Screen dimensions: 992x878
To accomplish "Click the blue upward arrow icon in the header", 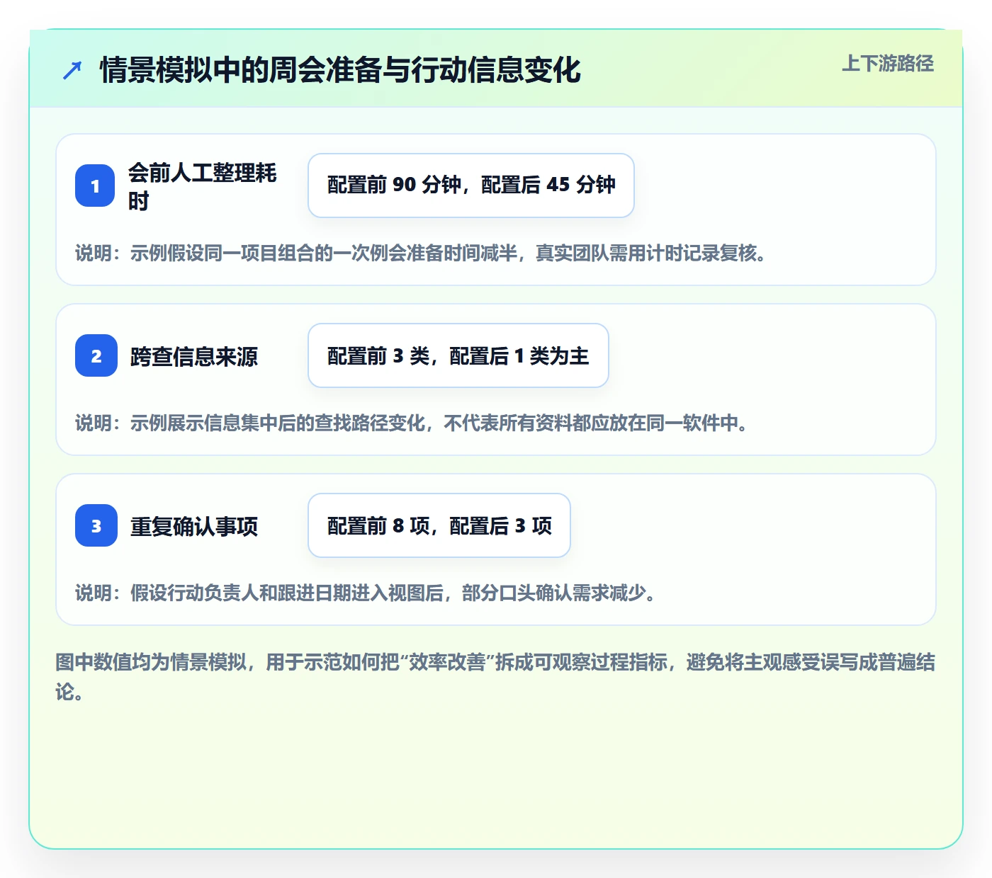I will 72,70.
